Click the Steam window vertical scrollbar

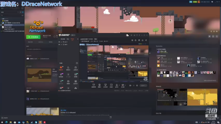[x=220, y=25]
